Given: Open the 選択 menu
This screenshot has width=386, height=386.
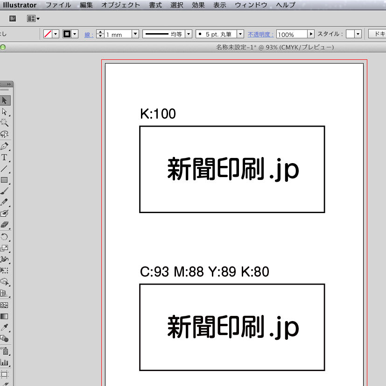Looking at the screenshot, I should coord(177,5).
